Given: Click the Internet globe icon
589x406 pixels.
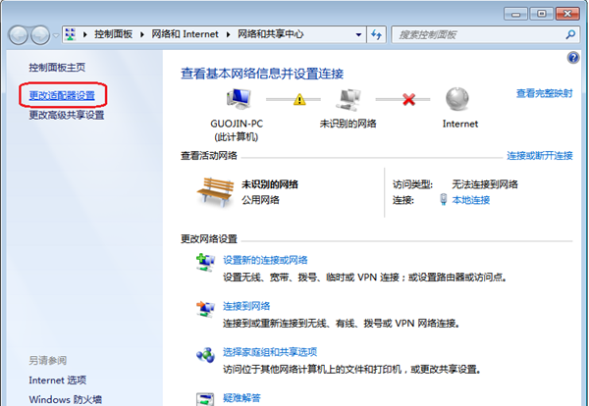Looking at the screenshot, I should pos(457,99).
